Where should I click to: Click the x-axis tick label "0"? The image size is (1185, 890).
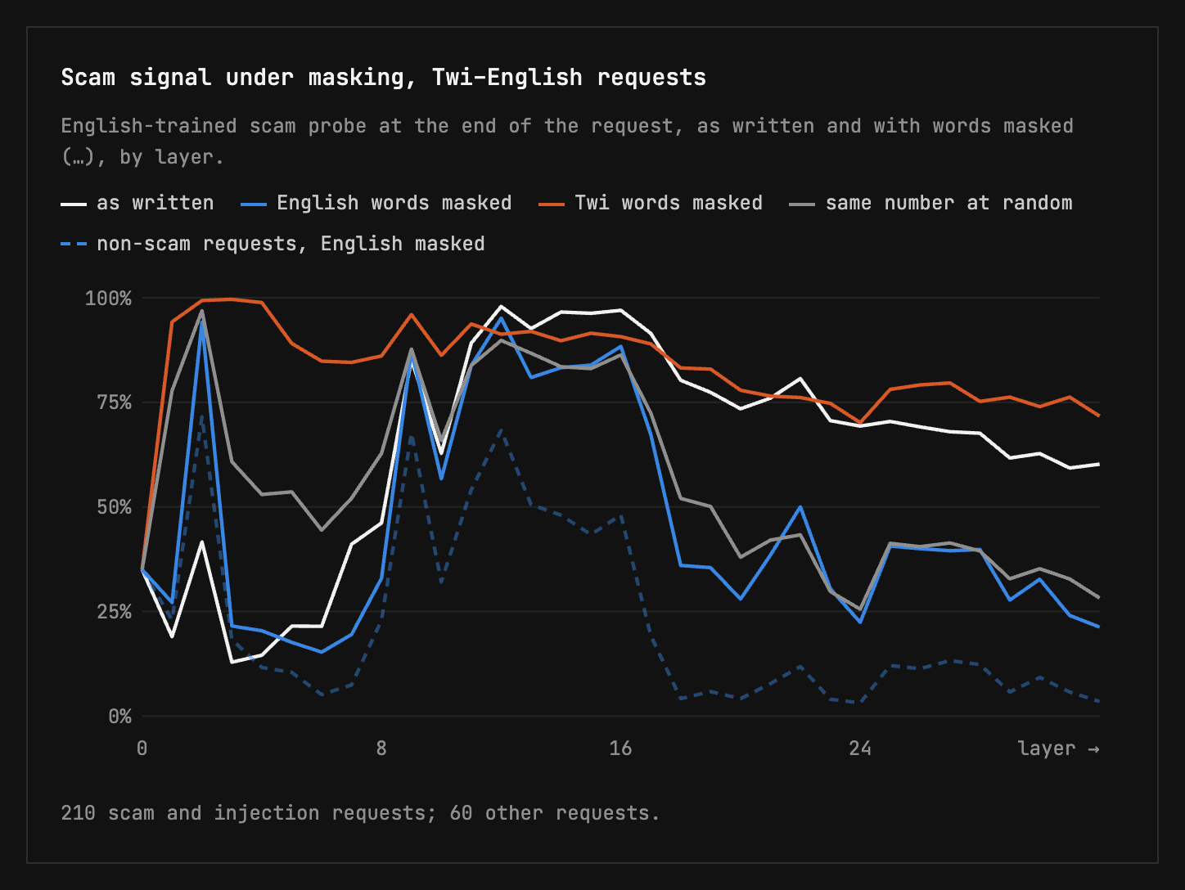142,748
